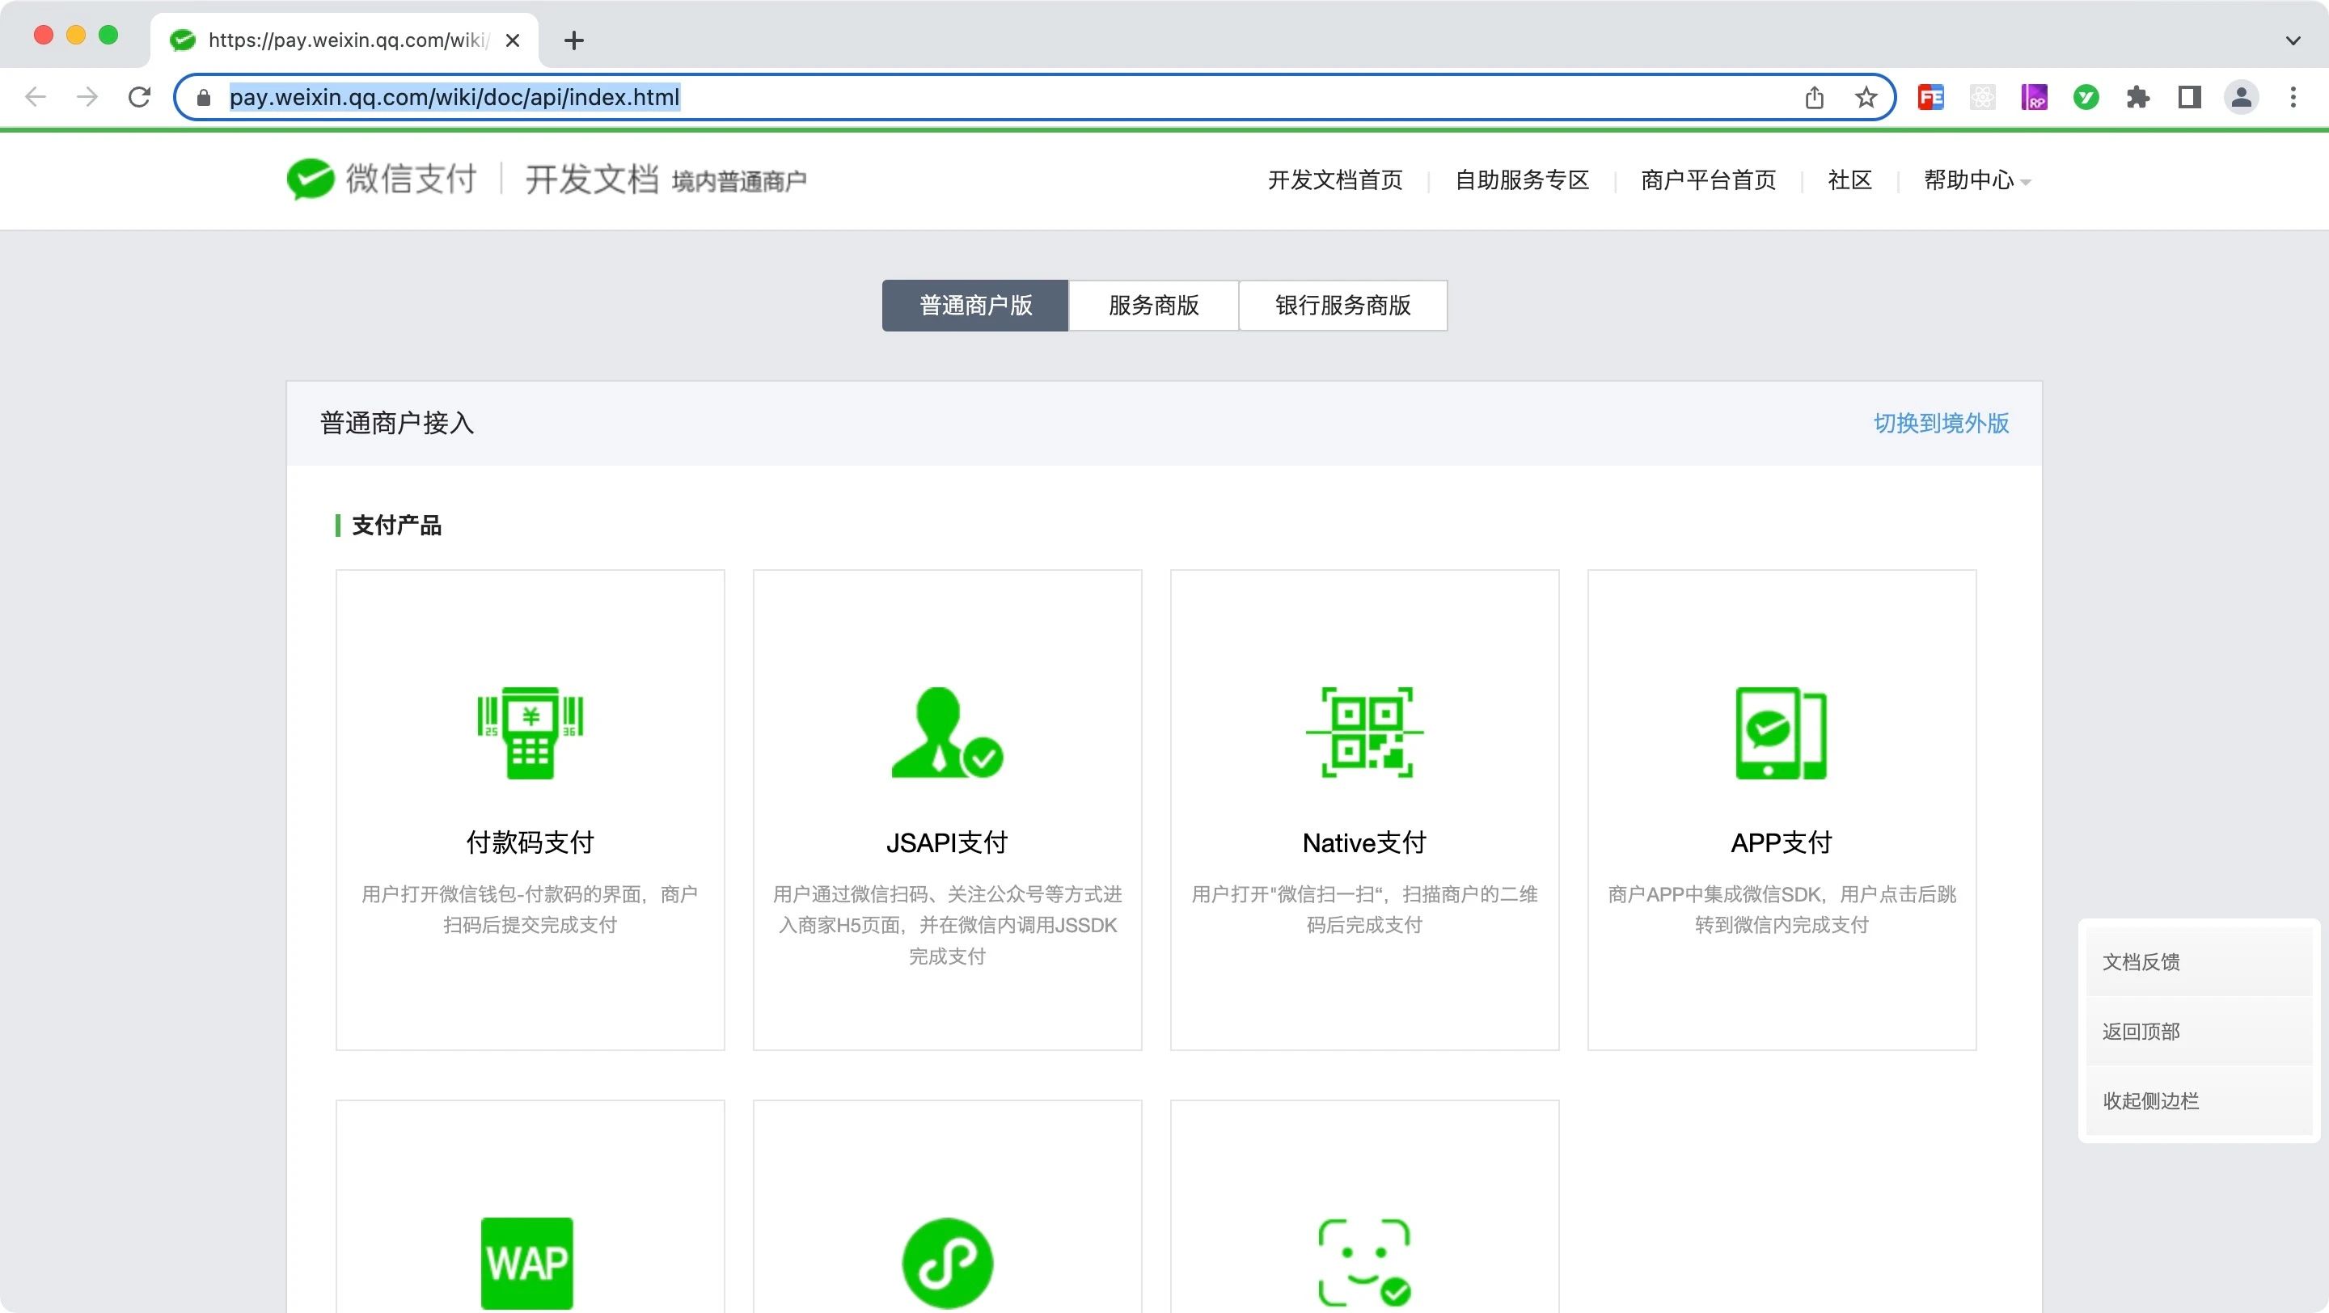Click the 付款码支付 card description text

pyautogui.click(x=530, y=909)
